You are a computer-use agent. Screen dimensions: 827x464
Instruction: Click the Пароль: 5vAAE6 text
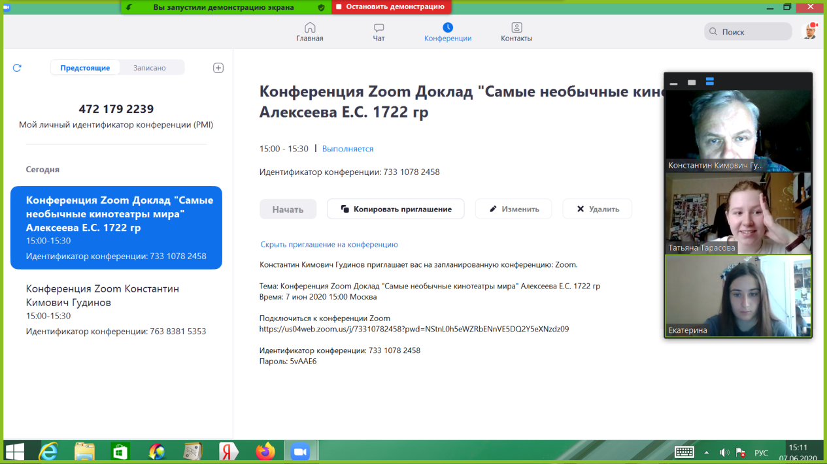point(288,361)
